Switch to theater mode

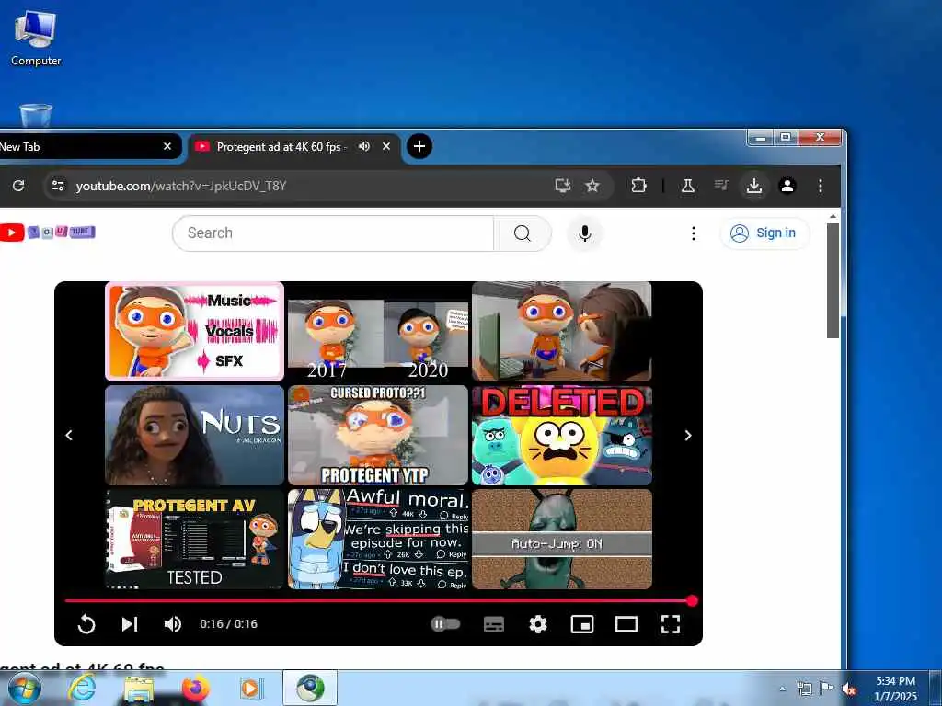(626, 624)
